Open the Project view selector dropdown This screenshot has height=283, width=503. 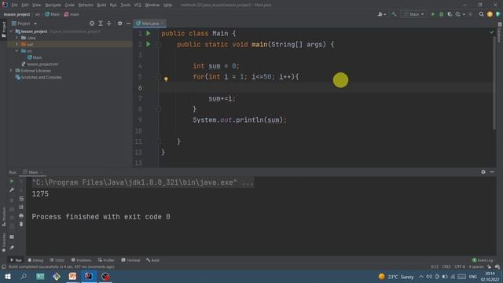tap(24, 24)
